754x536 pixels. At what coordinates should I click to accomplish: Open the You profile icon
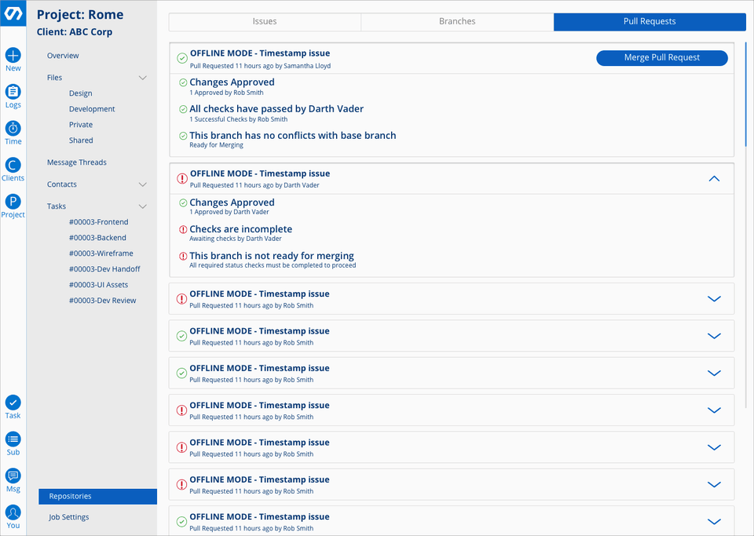click(x=13, y=512)
